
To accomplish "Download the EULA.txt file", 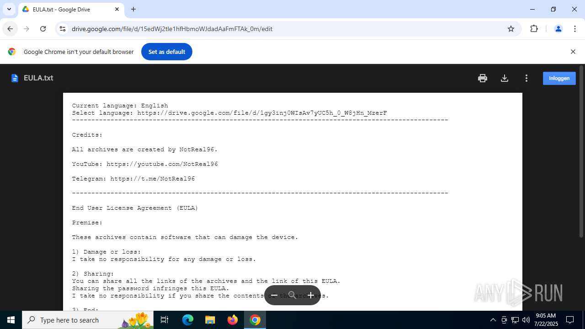I will (505, 78).
